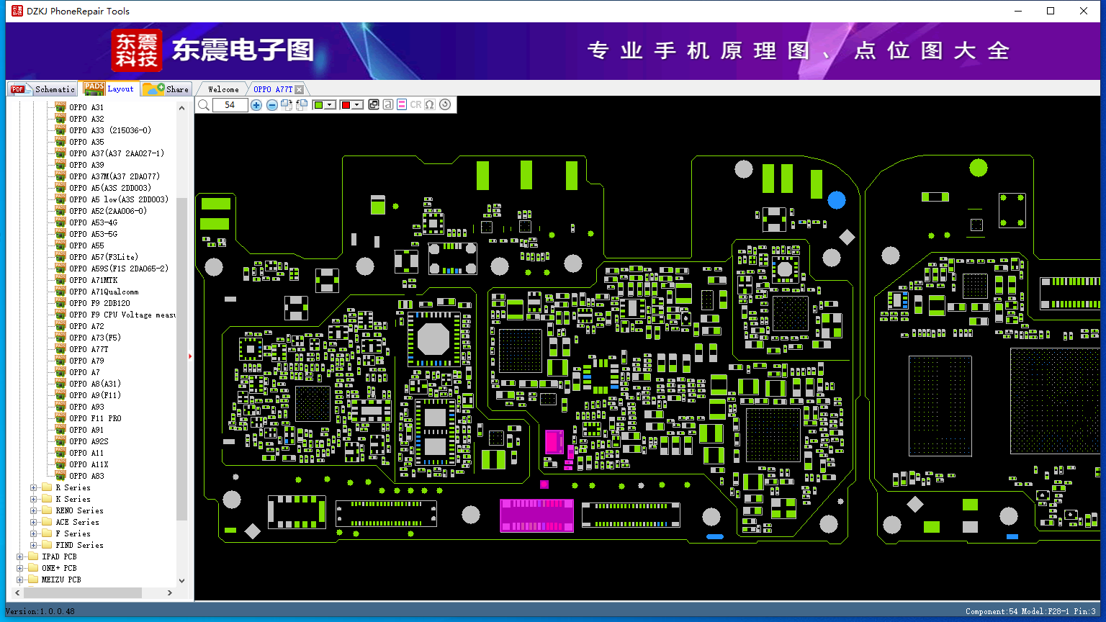
Task: Expand the ACE Series folder
Action: pos(34,522)
